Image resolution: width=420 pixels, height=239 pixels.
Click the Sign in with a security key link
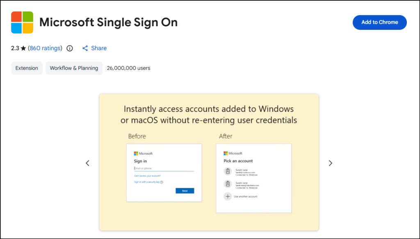click(147, 182)
